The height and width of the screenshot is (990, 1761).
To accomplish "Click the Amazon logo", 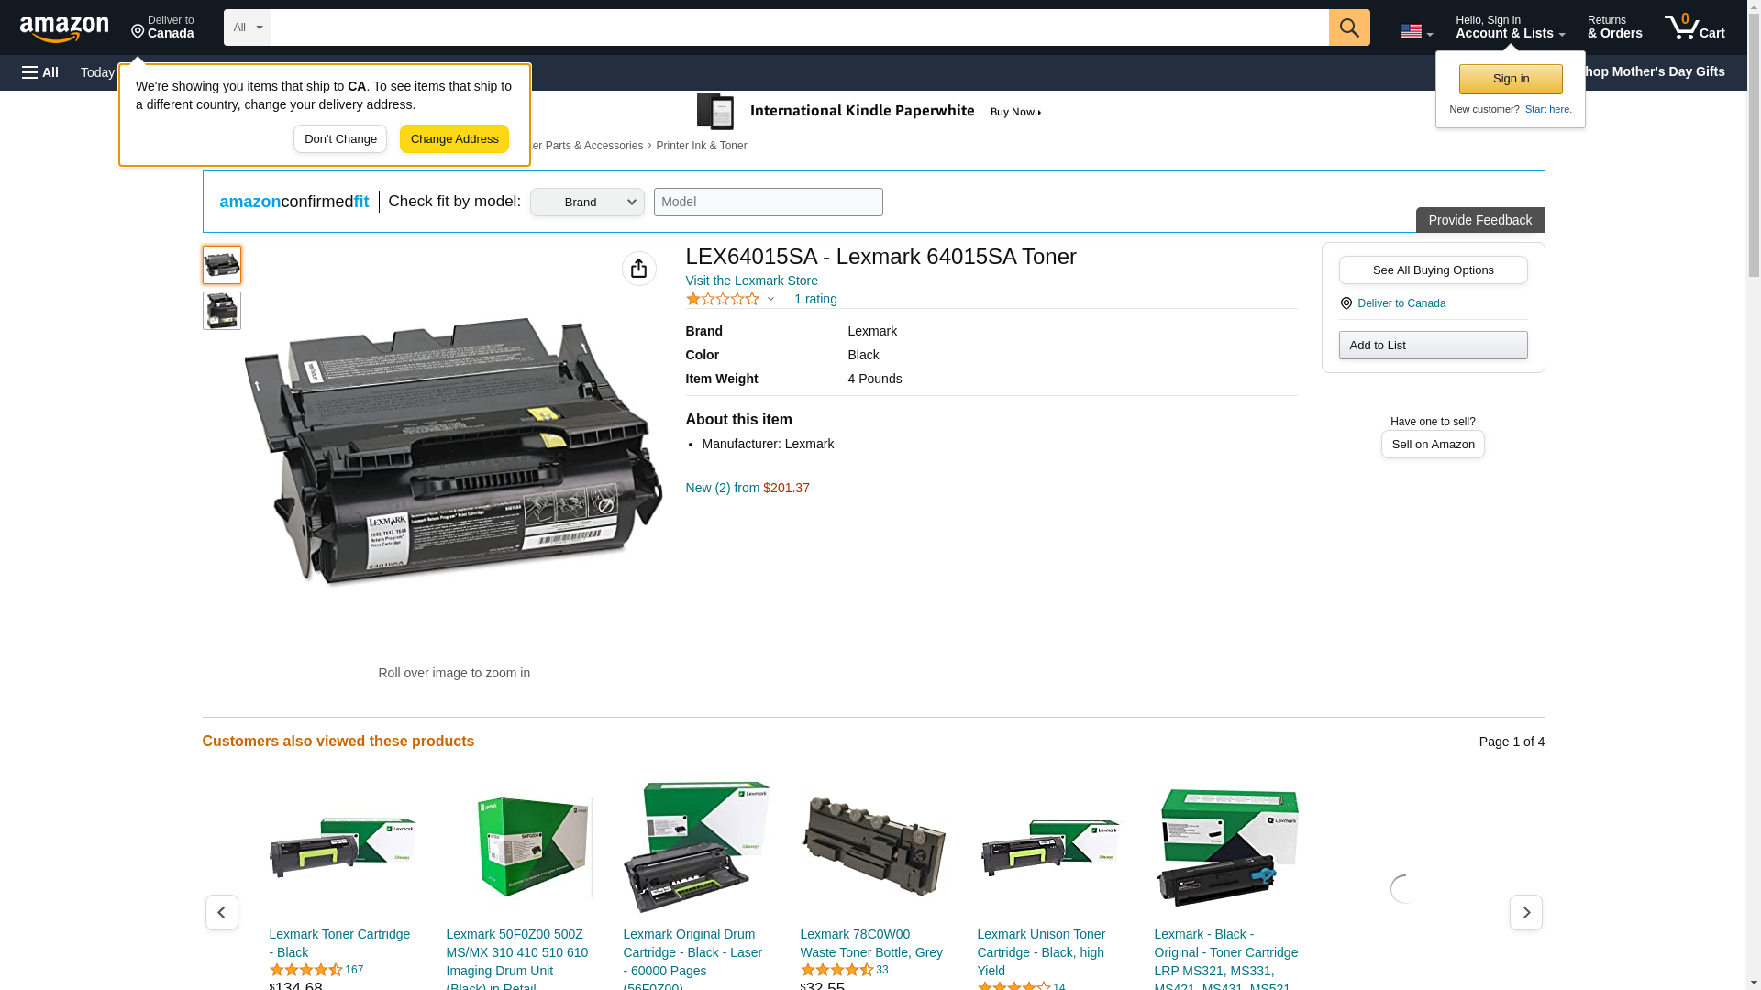I will [x=64, y=28].
